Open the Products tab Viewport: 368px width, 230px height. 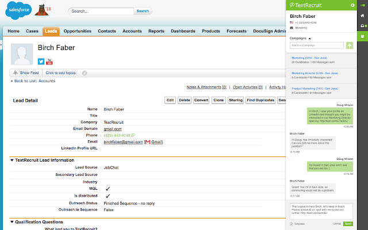click(211, 31)
